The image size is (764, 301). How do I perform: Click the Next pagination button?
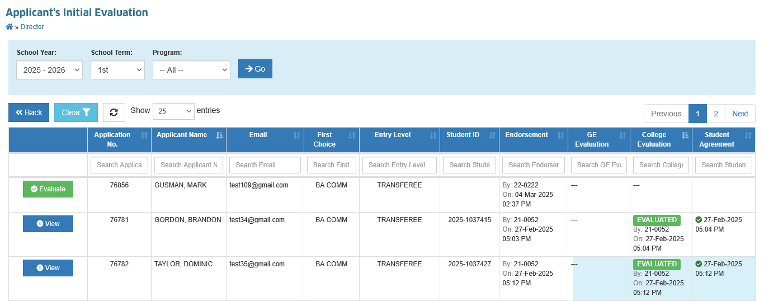click(740, 114)
